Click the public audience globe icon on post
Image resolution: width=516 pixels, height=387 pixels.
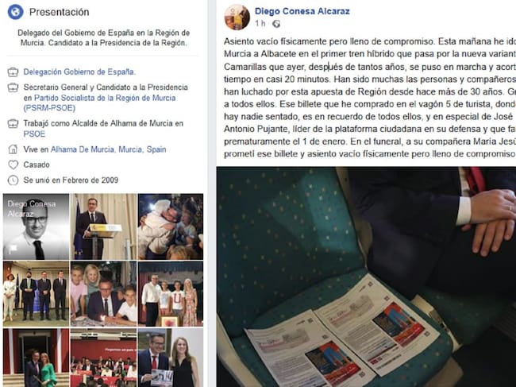click(x=276, y=24)
